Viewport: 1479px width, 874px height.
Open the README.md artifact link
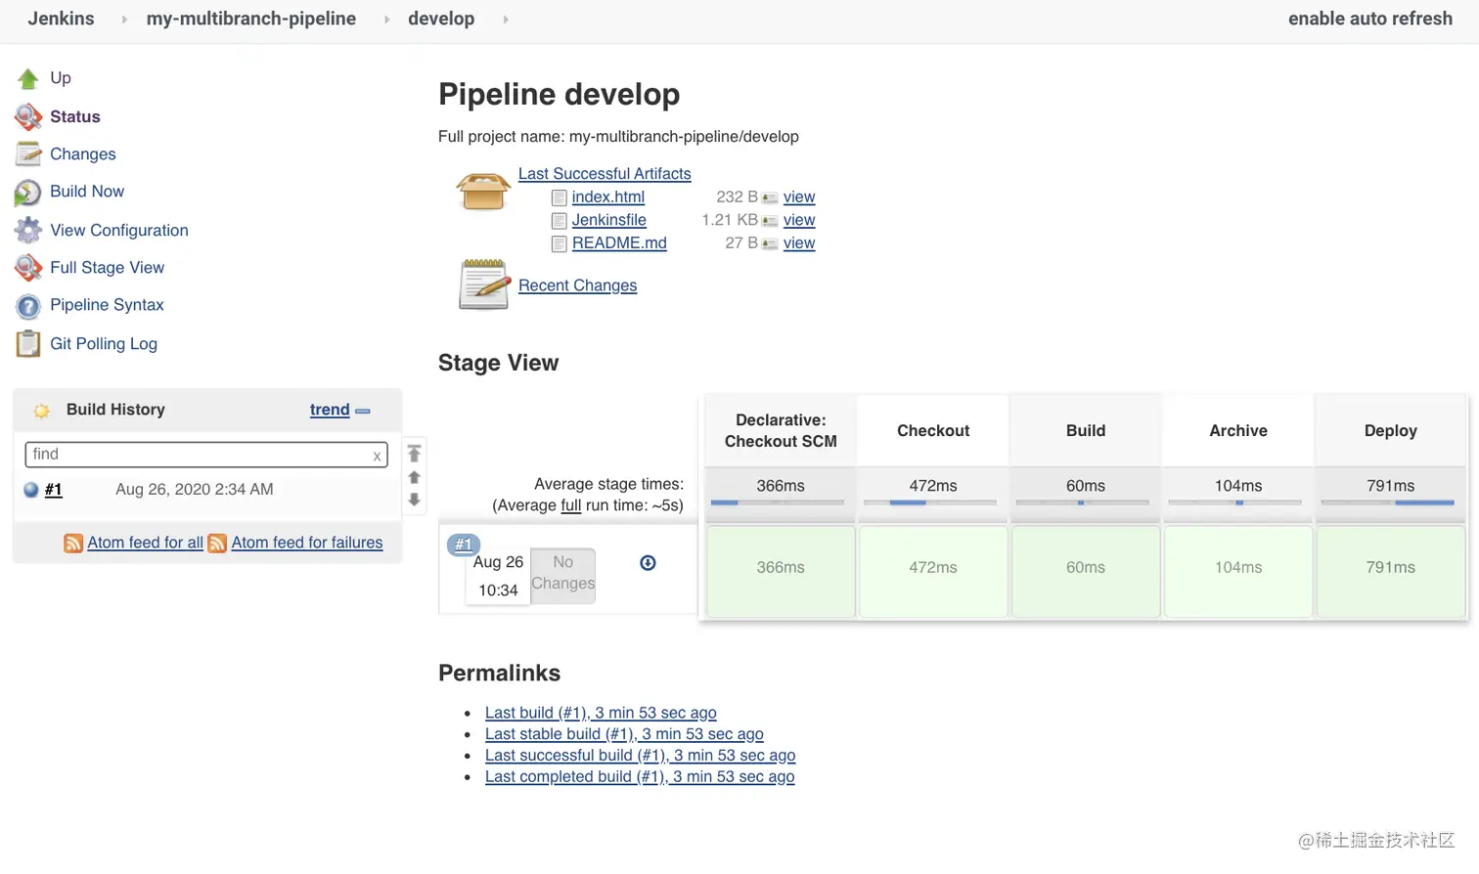619,242
